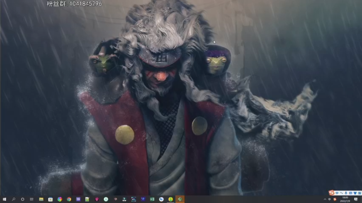Open the clock and date flyout
The width and height of the screenshot is (362, 203).
coord(345,199)
